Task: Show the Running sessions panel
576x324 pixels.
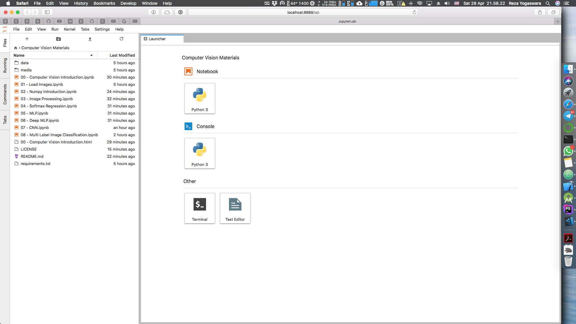Action: coord(5,65)
